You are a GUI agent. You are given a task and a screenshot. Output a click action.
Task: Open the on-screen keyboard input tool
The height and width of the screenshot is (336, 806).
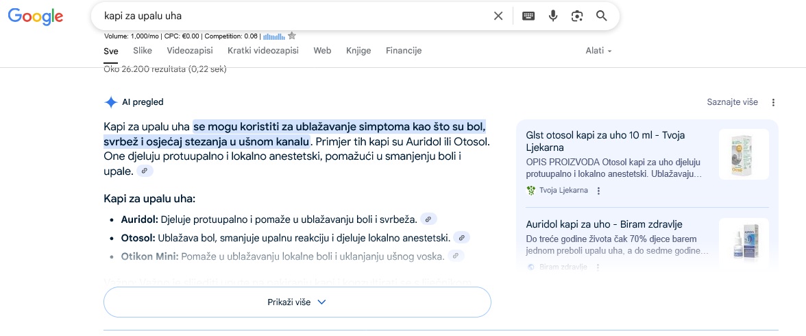click(528, 16)
